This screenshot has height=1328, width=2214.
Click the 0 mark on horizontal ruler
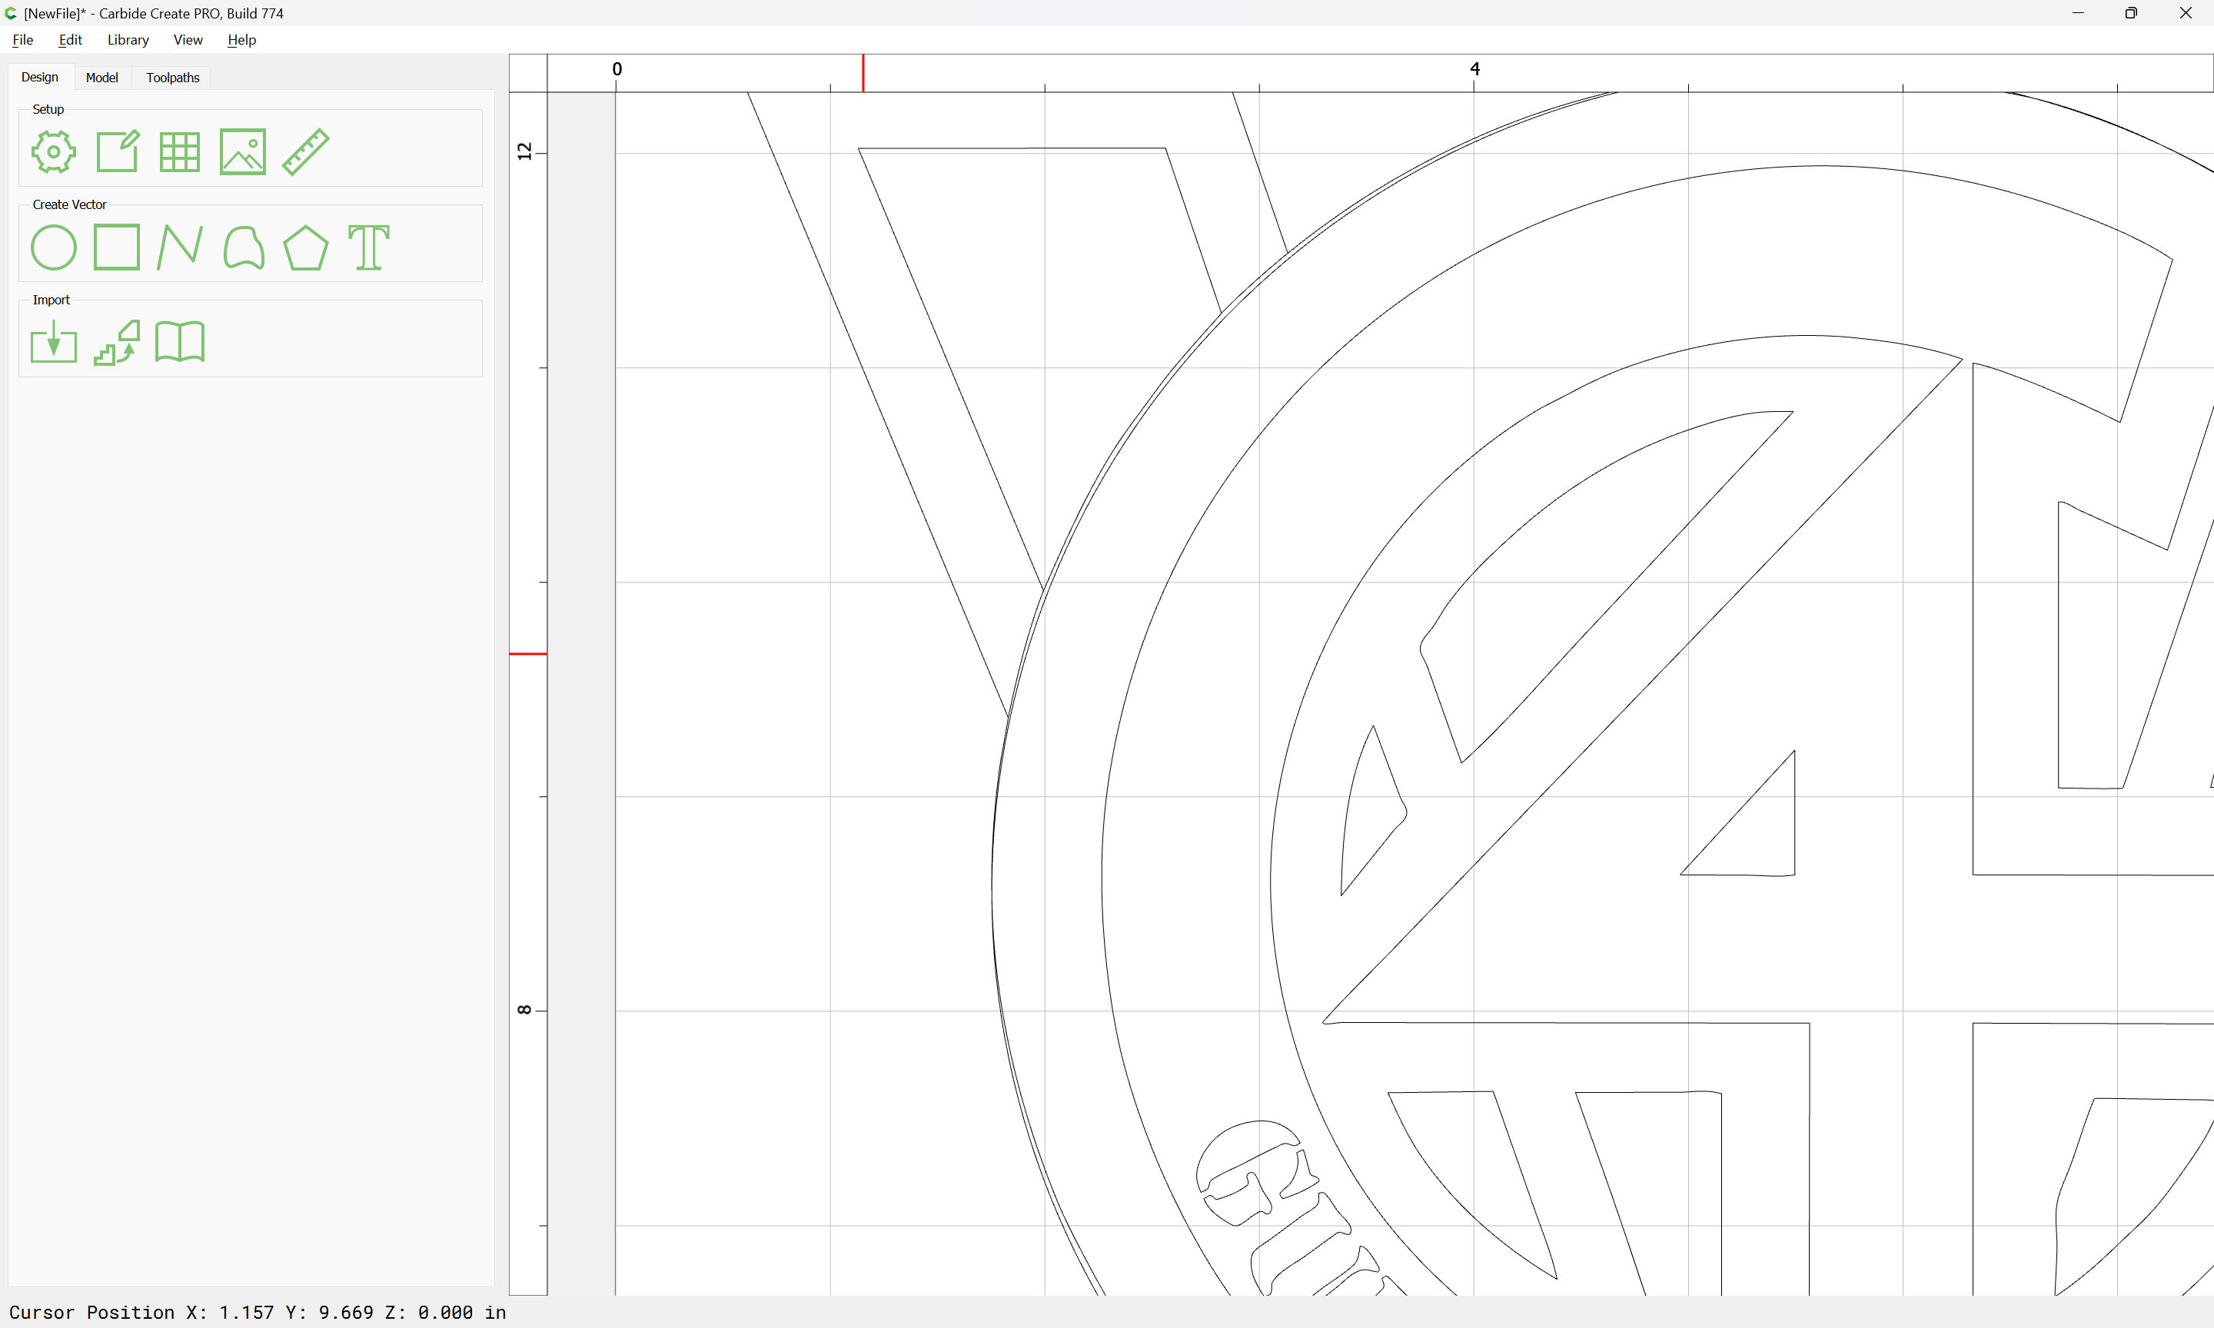pyautogui.click(x=617, y=69)
